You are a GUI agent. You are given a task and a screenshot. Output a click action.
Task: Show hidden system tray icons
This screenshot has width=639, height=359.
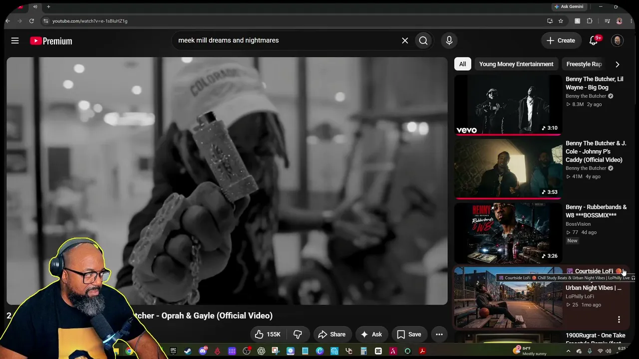(x=568, y=351)
